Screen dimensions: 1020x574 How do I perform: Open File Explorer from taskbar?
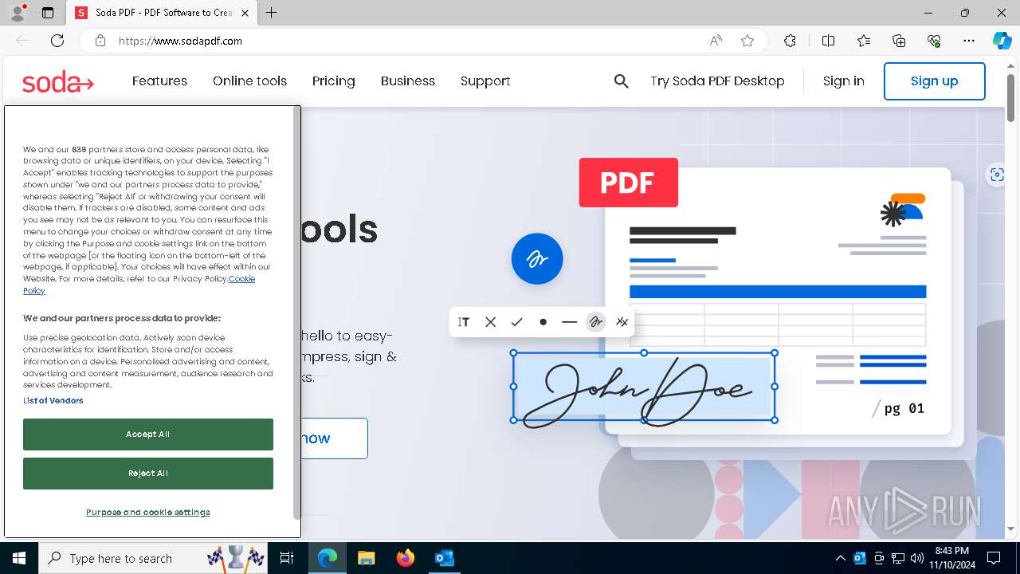367,558
